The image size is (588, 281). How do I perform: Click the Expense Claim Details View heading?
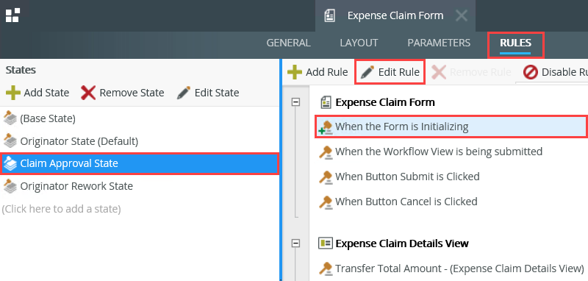tap(402, 243)
